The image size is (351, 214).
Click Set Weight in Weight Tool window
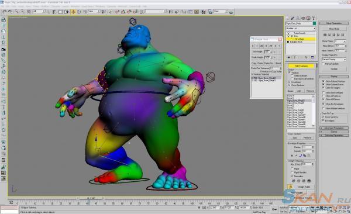pyautogui.click(x=257, y=51)
